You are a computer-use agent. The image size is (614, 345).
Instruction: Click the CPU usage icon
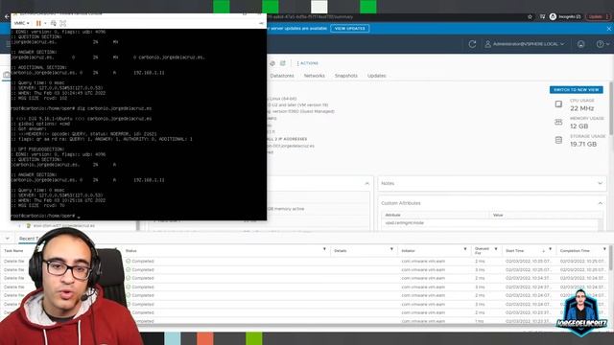(x=558, y=104)
